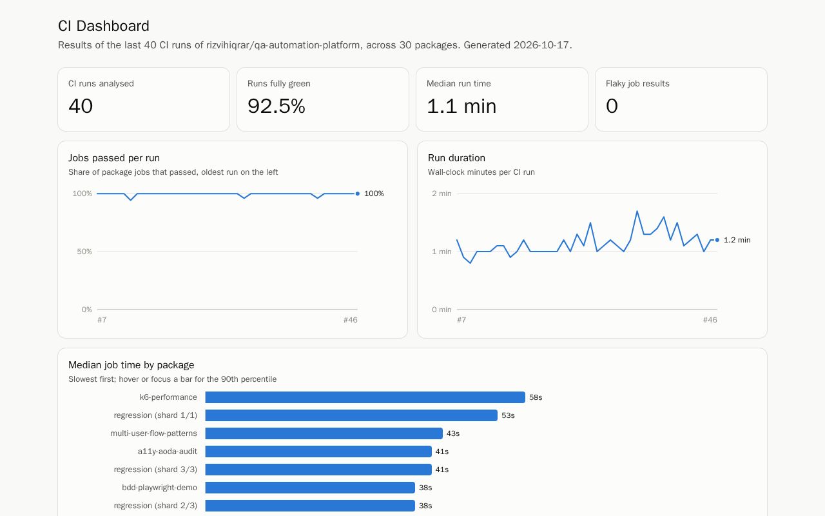Screen dimensions: 825x516
Task: Click the end-point dot of the Run duration line
Action: (717, 240)
